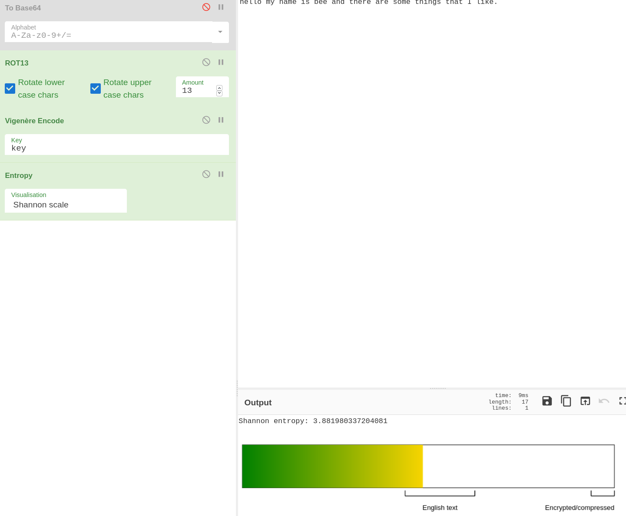Click the Entropy operation title
Screen dimensions: 626x516
(19, 175)
